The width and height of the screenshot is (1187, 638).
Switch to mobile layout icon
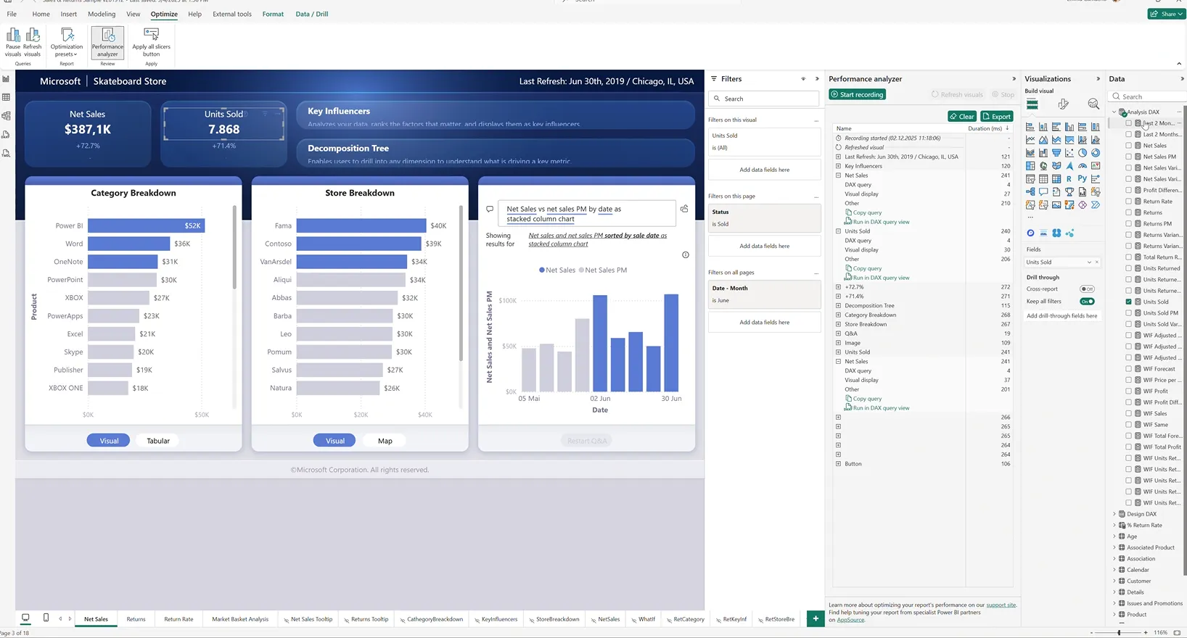tap(46, 618)
